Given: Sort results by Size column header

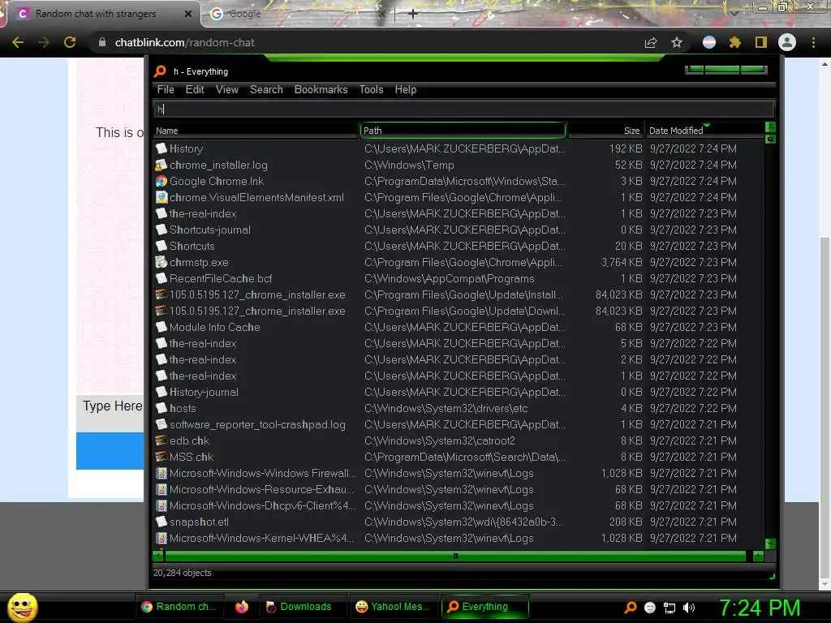Looking at the screenshot, I should [x=605, y=131].
